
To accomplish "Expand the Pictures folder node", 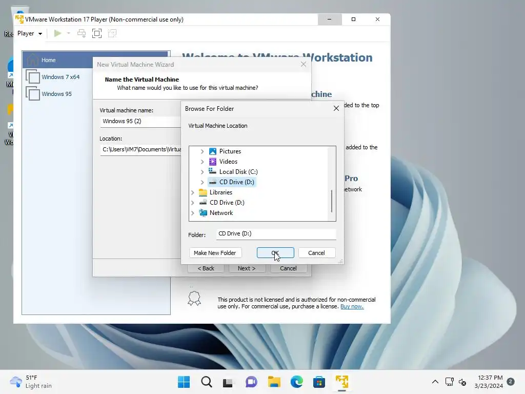I will pyautogui.click(x=202, y=151).
